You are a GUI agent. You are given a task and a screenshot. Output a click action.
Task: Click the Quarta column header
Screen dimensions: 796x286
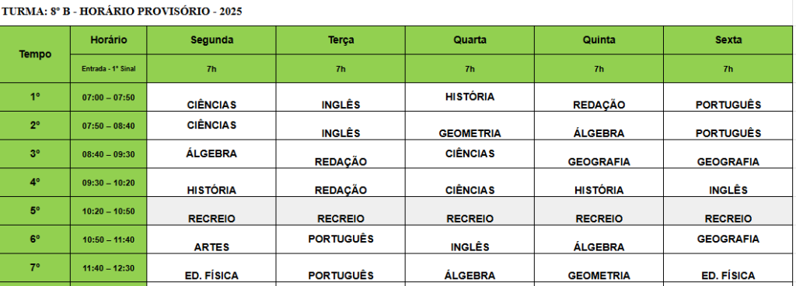coord(470,40)
